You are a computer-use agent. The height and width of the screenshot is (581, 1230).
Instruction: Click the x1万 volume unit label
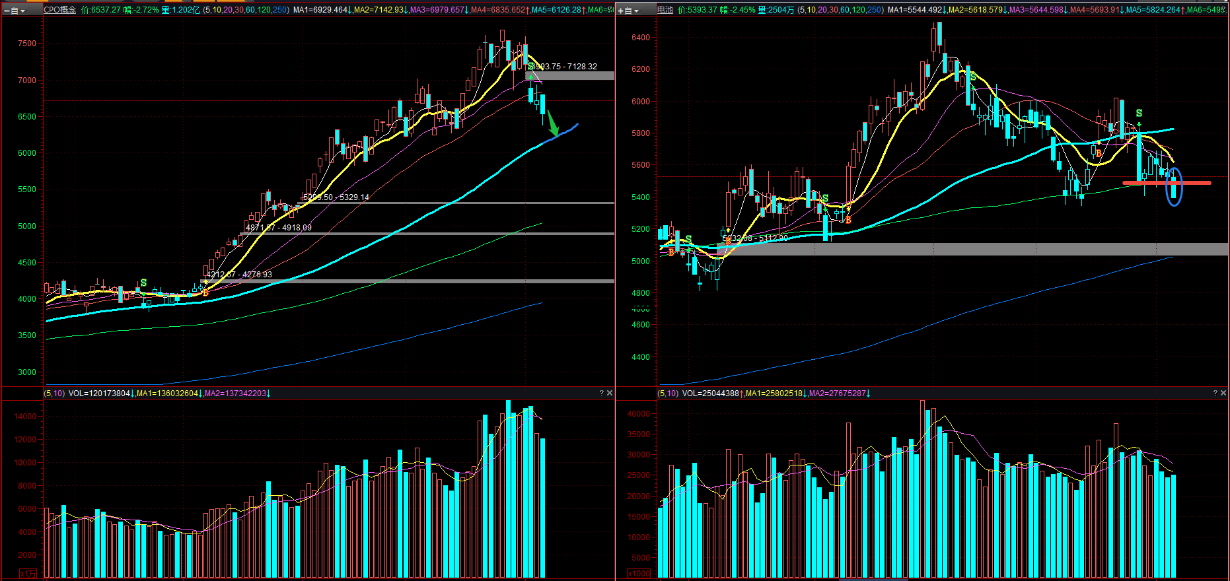[x=28, y=574]
